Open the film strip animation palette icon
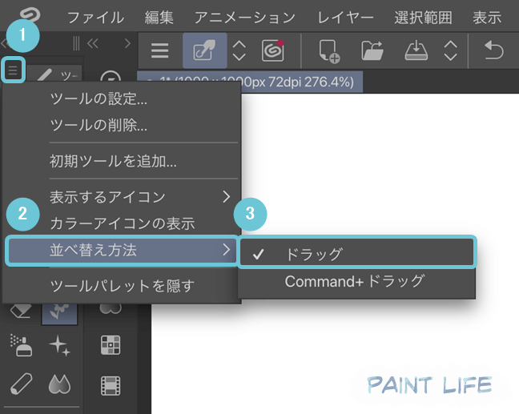Image resolution: width=519 pixels, height=414 pixels. point(111,386)
